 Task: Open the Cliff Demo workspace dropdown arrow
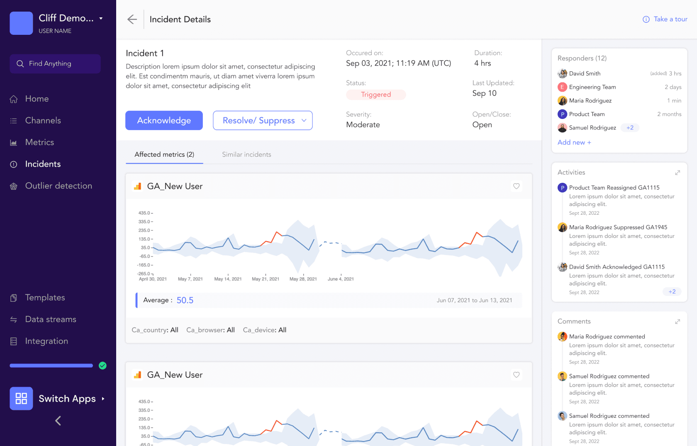coord(101,19)
